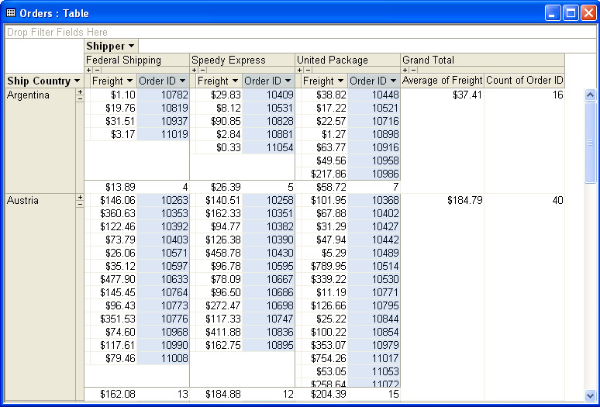
Task: Expand details under Speedy Express
Action: pos(194,70)
